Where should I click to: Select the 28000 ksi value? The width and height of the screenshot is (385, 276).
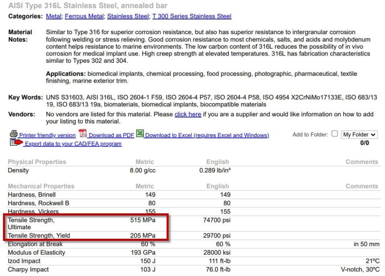pos(217,253)
